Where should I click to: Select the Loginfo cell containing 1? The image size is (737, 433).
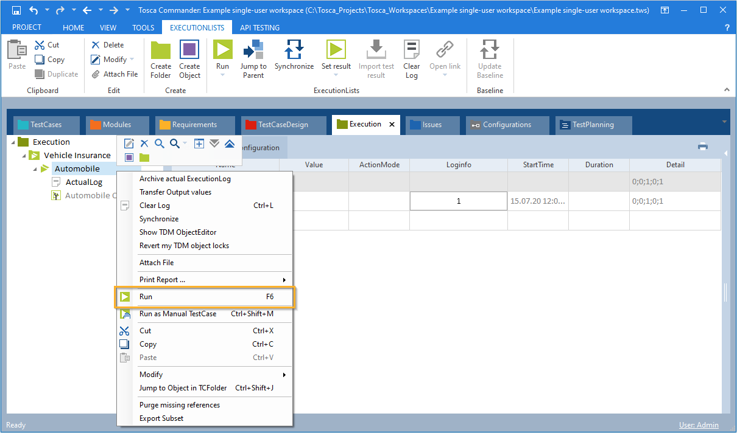coord(458,201)
